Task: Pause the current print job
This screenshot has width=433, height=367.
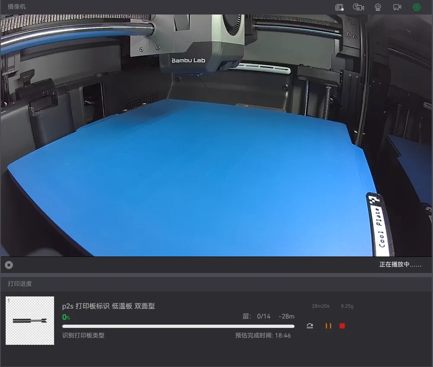Action: click(328, 326)
